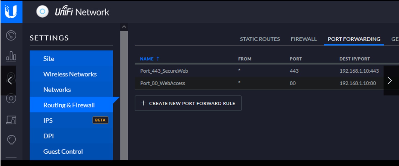399x166 pixels.
Task: Open IPS settings
Action: (71, 120)
